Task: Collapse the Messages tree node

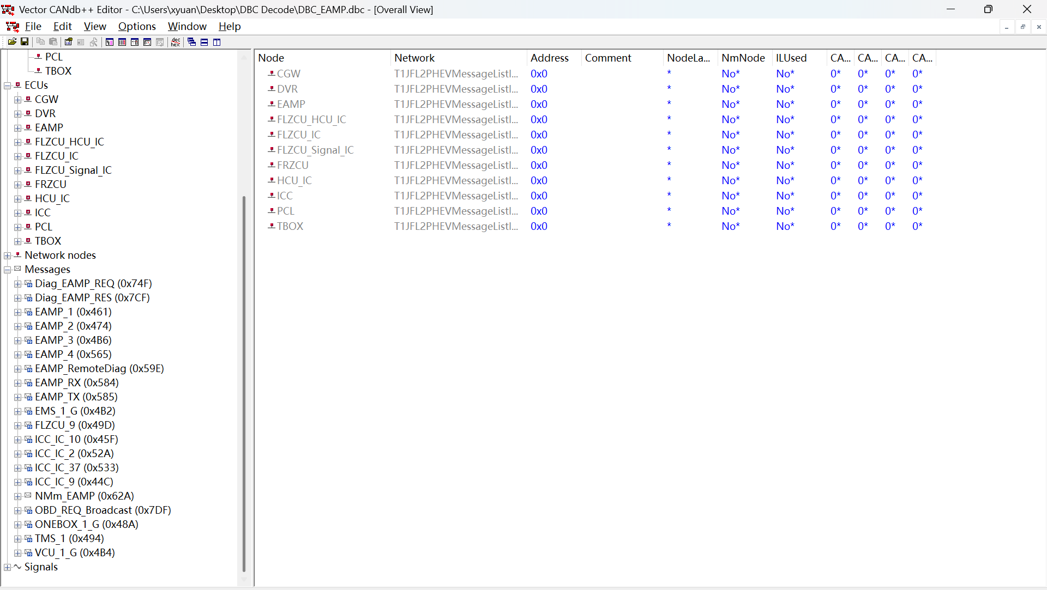Action: [8, 270]
